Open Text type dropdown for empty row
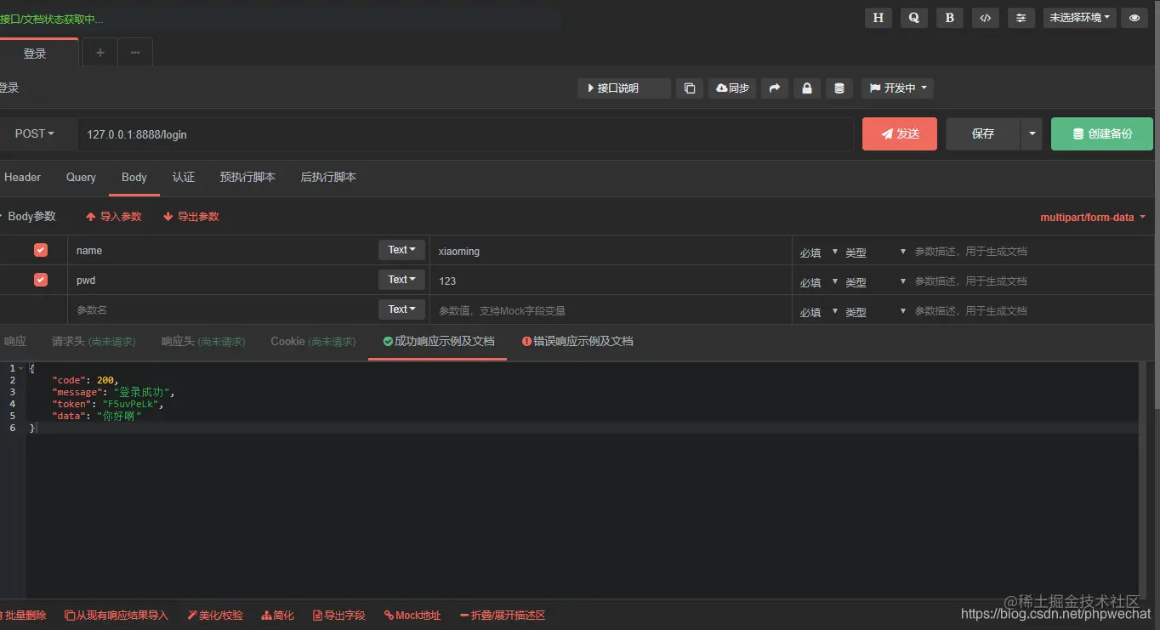The height and width of the screenshot is (630, 1160). [x=401, y=309]
